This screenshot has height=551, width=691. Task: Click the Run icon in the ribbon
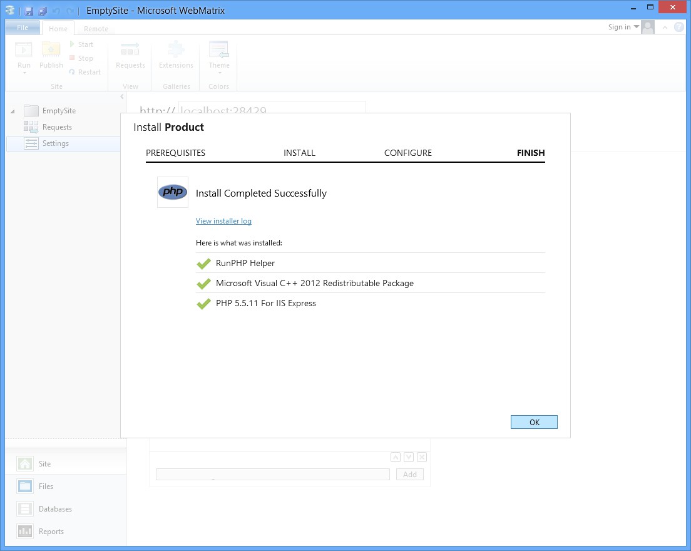[24, 50]
